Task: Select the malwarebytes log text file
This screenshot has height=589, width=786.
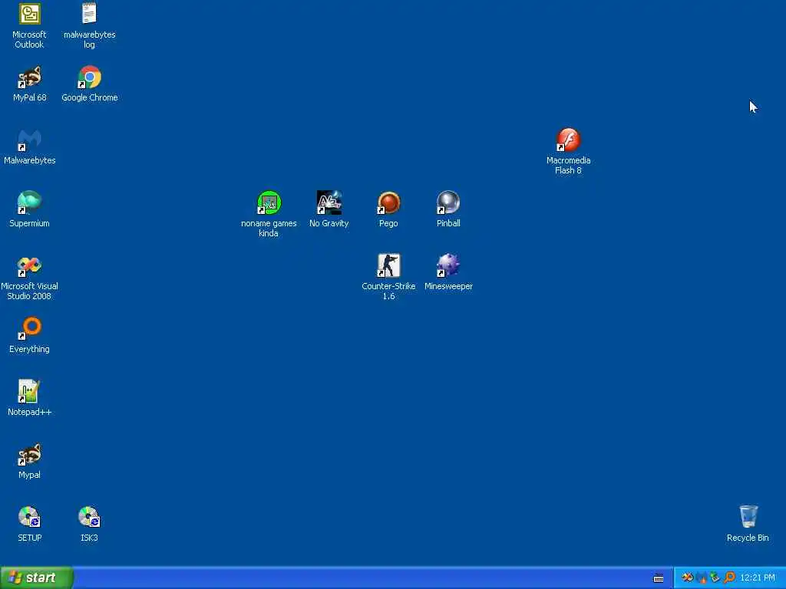Action: 89,26
